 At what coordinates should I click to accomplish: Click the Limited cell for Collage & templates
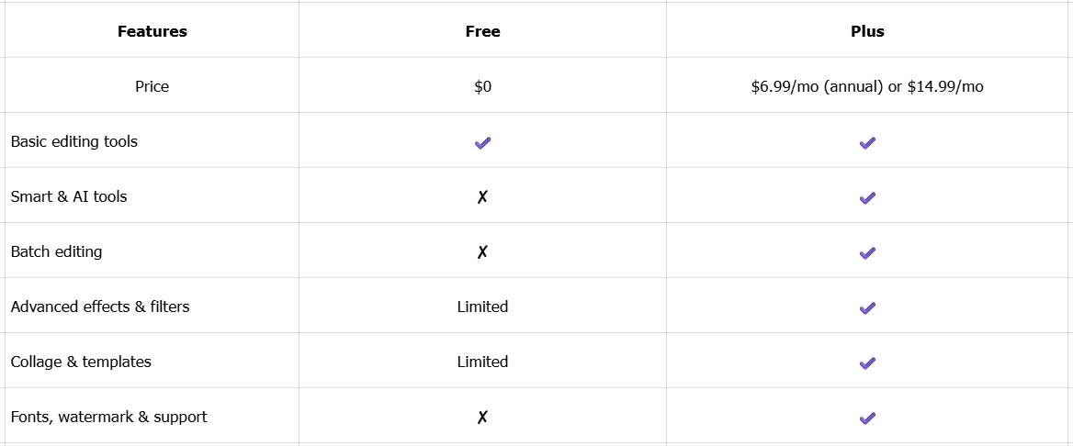click(482, 362)
